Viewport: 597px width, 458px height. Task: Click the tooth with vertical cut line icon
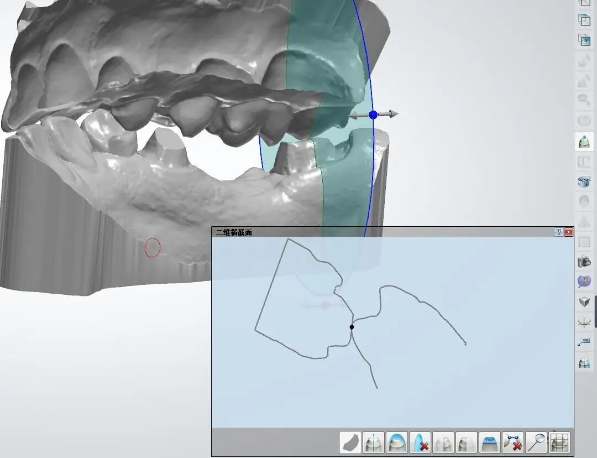point(374,443)
